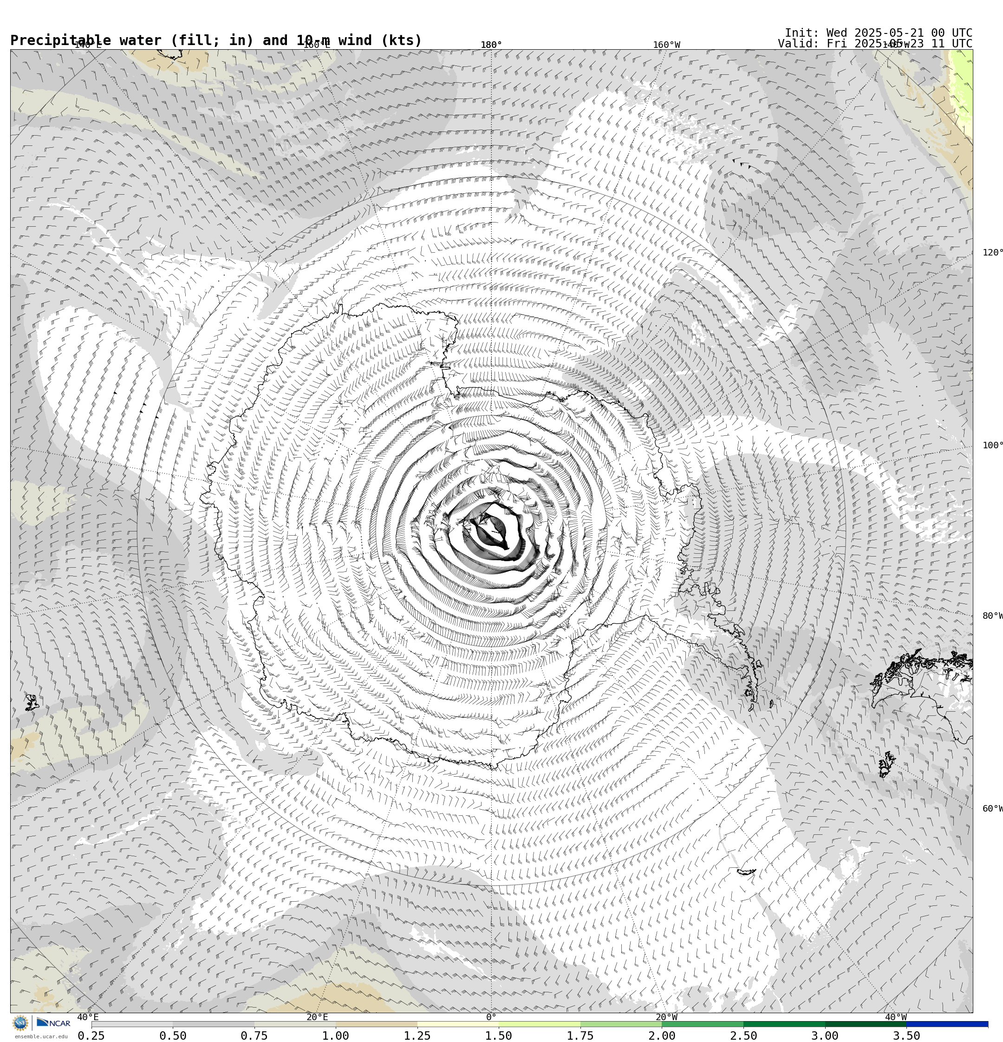Click the 0.50 colorbar tick label
Screen dimensions: 1003x1042
pos(173,1035)
